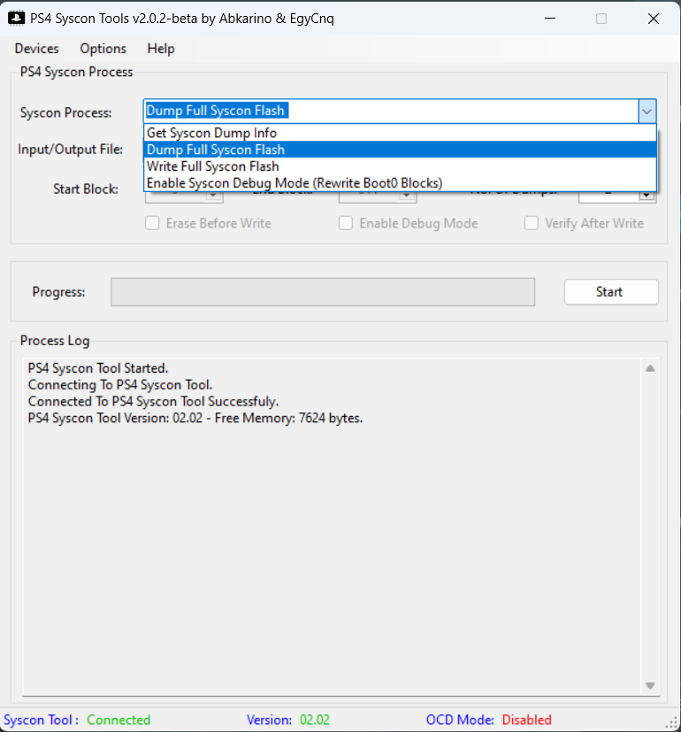Click the Start Block label
This screenshot has height=732, width=681.
86,189
